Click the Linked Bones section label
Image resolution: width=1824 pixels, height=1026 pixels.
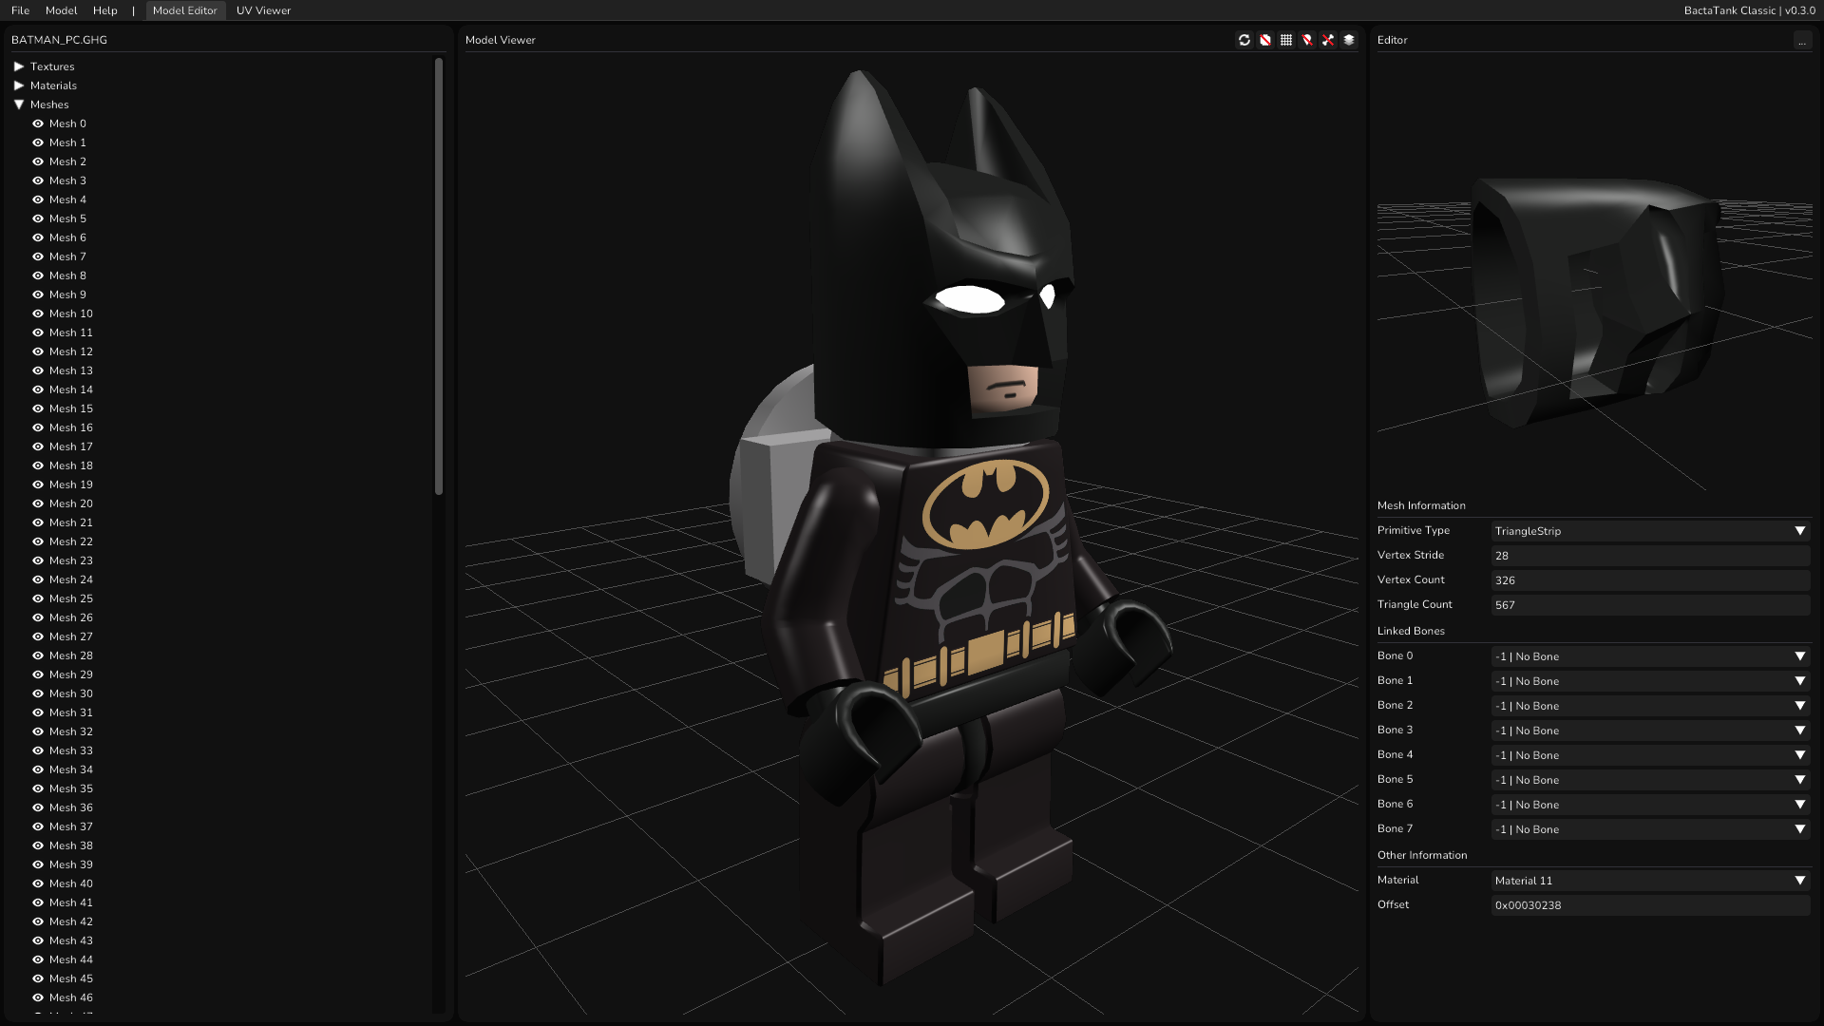(x=1411, y=631)
